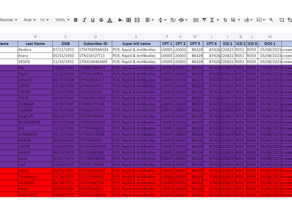Image resolution: width=292 pixels, height=219 pixels.
Task: Select DOS 1 date in Keller row
Action: coord(270,189)
